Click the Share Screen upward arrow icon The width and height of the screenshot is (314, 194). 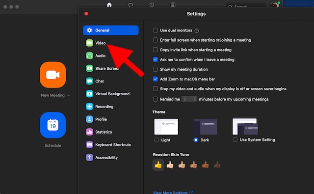click(89, 68)
